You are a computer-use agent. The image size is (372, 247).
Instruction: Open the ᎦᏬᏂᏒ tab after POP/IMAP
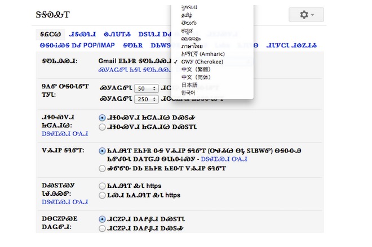pos(132,45)
